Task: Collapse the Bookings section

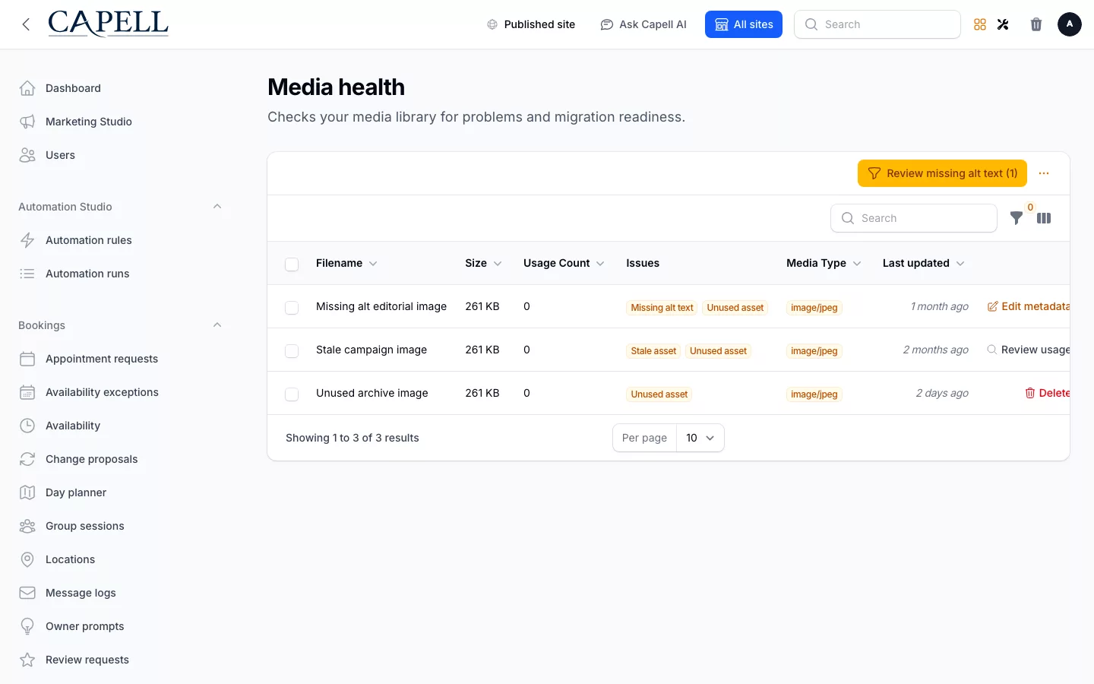Action: tap(217, 325)
